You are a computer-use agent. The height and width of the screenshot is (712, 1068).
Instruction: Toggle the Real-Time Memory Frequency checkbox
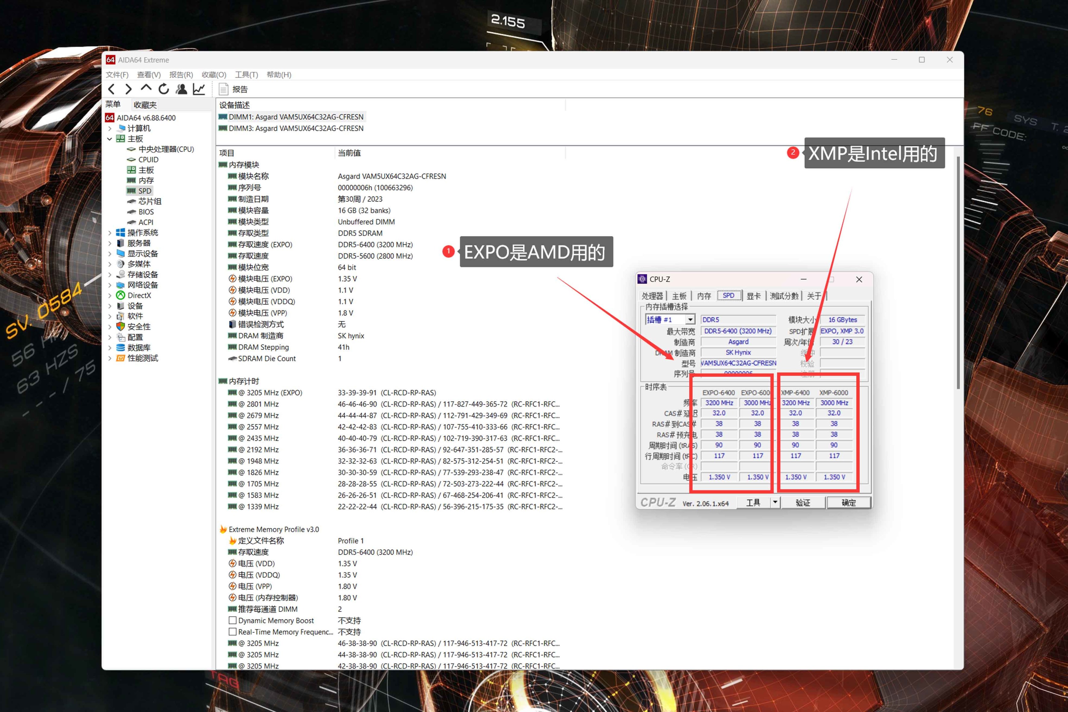pyautogui.click(x=232, y=632)
